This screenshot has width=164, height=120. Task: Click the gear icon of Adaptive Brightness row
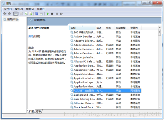point(72,40)
